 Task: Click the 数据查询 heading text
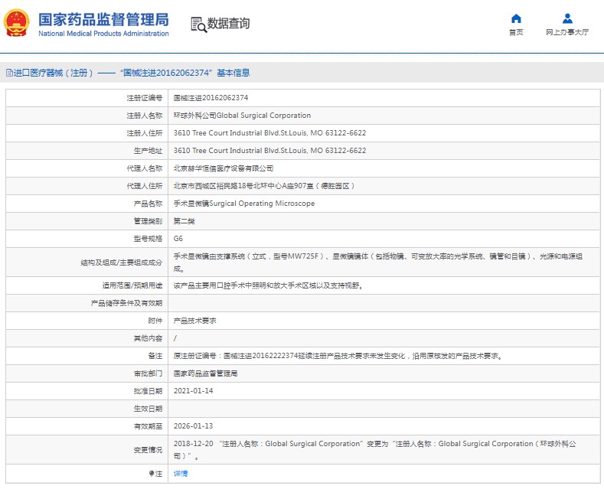(x=228, y=24)
